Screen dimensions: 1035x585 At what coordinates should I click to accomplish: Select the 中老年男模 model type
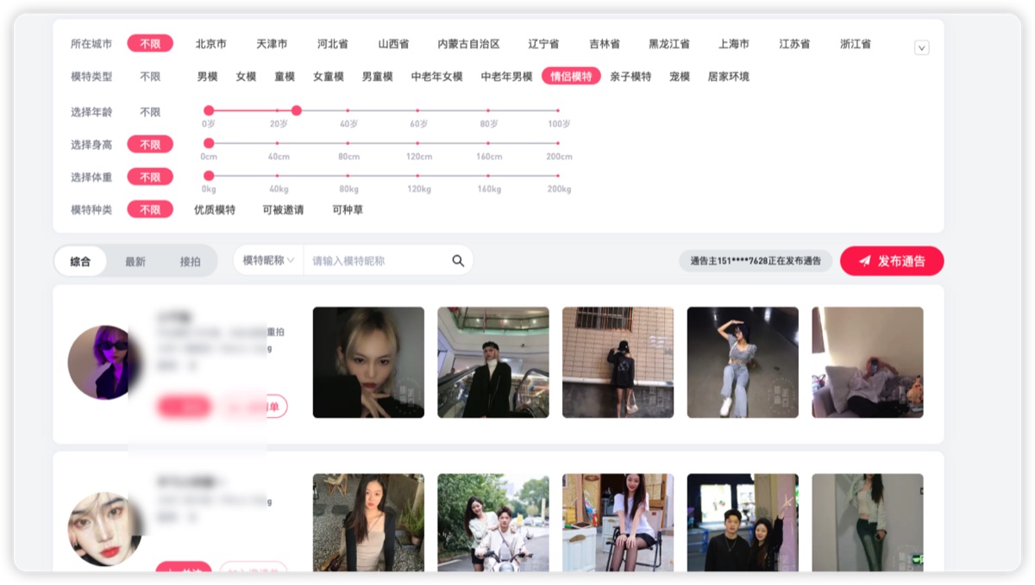tap(507, 76)
